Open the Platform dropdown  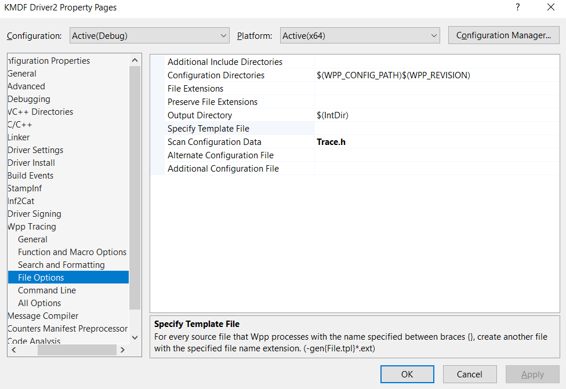(360, 35)
